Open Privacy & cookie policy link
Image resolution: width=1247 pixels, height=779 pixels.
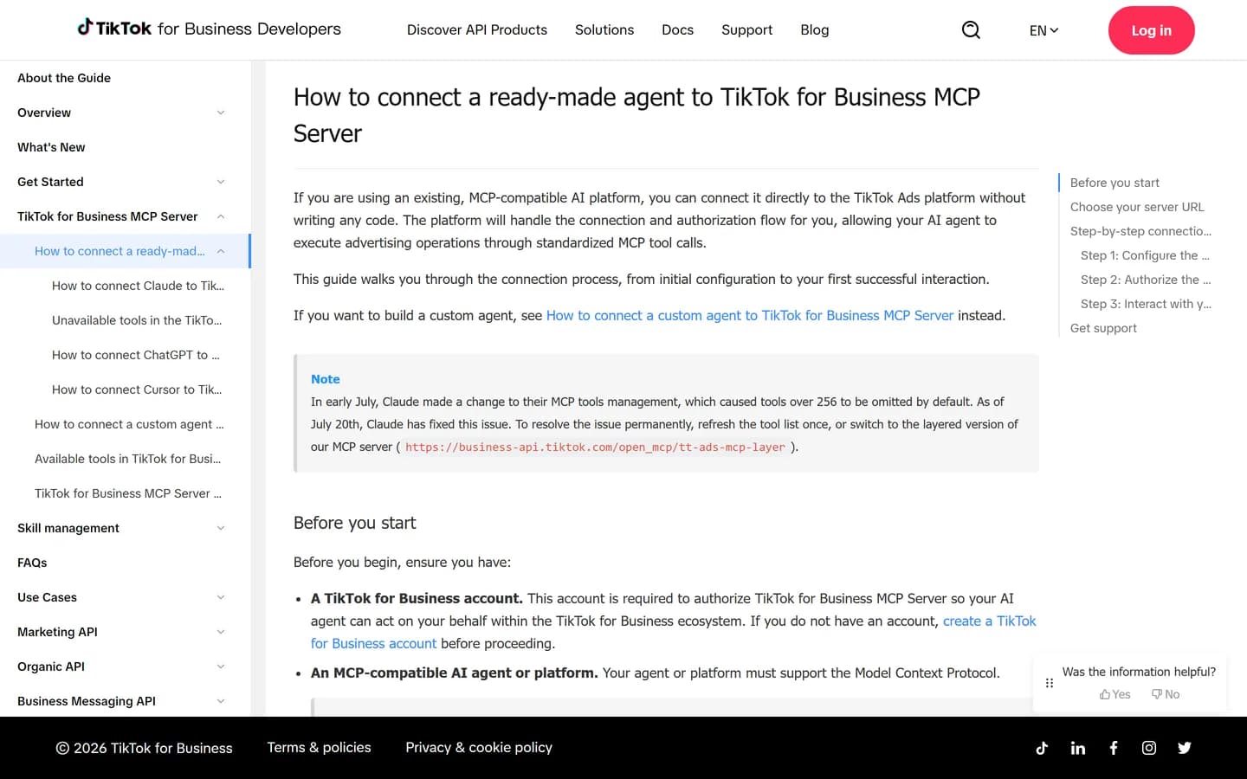pos(479,748)
